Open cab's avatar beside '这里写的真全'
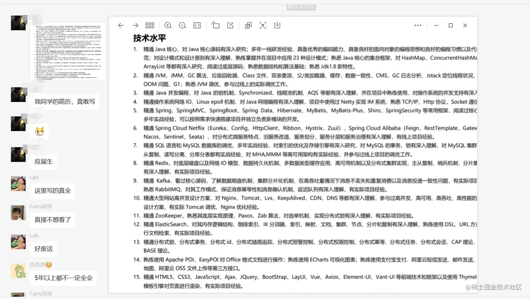Image resolution: width=530 pixels, height=299 pixels. (x=18, y=183)
